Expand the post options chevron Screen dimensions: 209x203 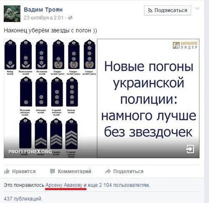click(x=197, y=9)
